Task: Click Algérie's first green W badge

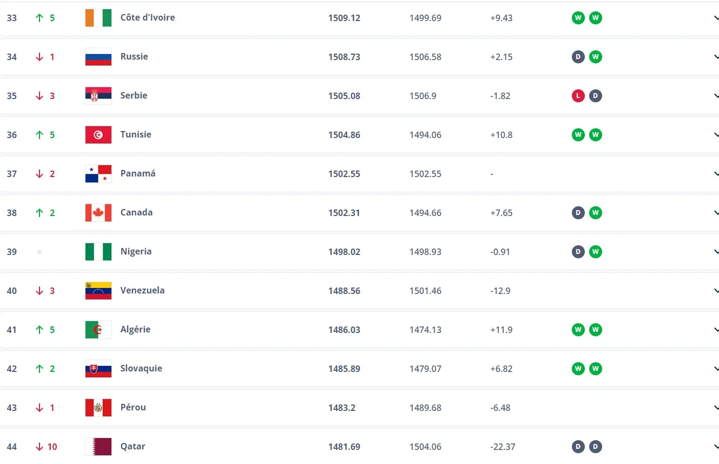Action: coord(578,330)
